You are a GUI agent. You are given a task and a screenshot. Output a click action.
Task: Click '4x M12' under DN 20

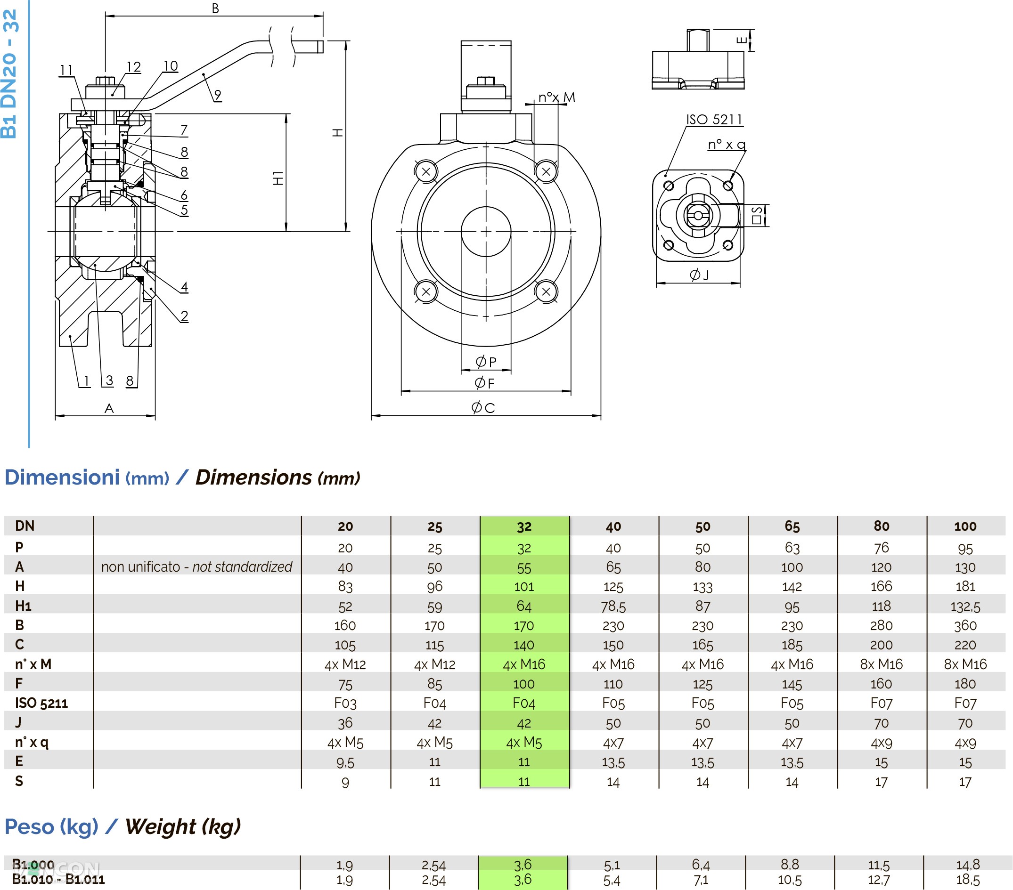coord(345,664)
